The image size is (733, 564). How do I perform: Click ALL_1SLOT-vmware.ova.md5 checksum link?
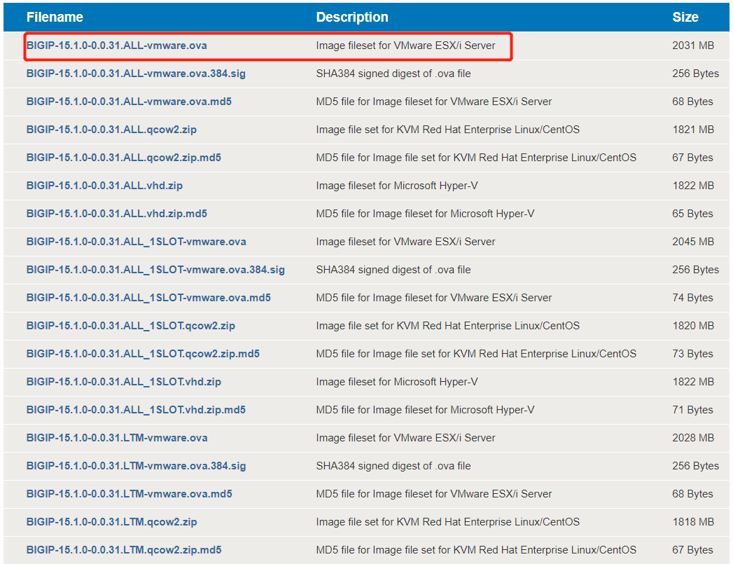coord(148,298)
